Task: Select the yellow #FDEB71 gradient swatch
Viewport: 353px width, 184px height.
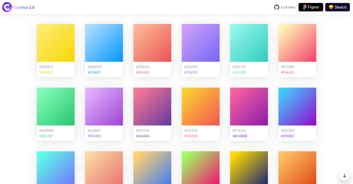Action: coord(56,43)
